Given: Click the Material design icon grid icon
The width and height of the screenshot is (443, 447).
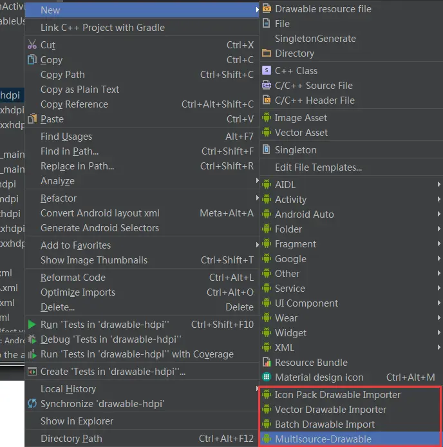Looking at the screenshot, I should pos(267,377).
